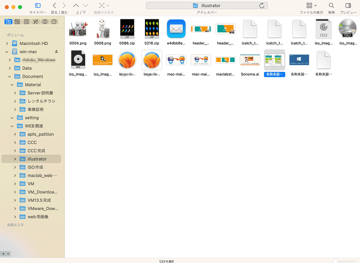360x263 pixels.
Task: Eject the win-mac volume
Action: coord(56,52)
